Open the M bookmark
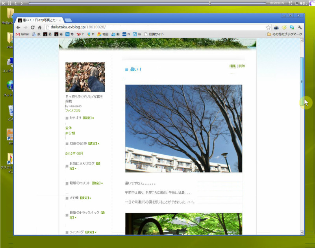315x248 pixels. [x=91, y=34]
